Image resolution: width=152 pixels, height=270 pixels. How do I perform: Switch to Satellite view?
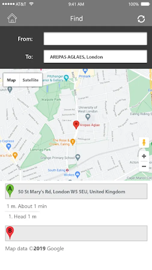pyautogui.click(x=31, y=80)
